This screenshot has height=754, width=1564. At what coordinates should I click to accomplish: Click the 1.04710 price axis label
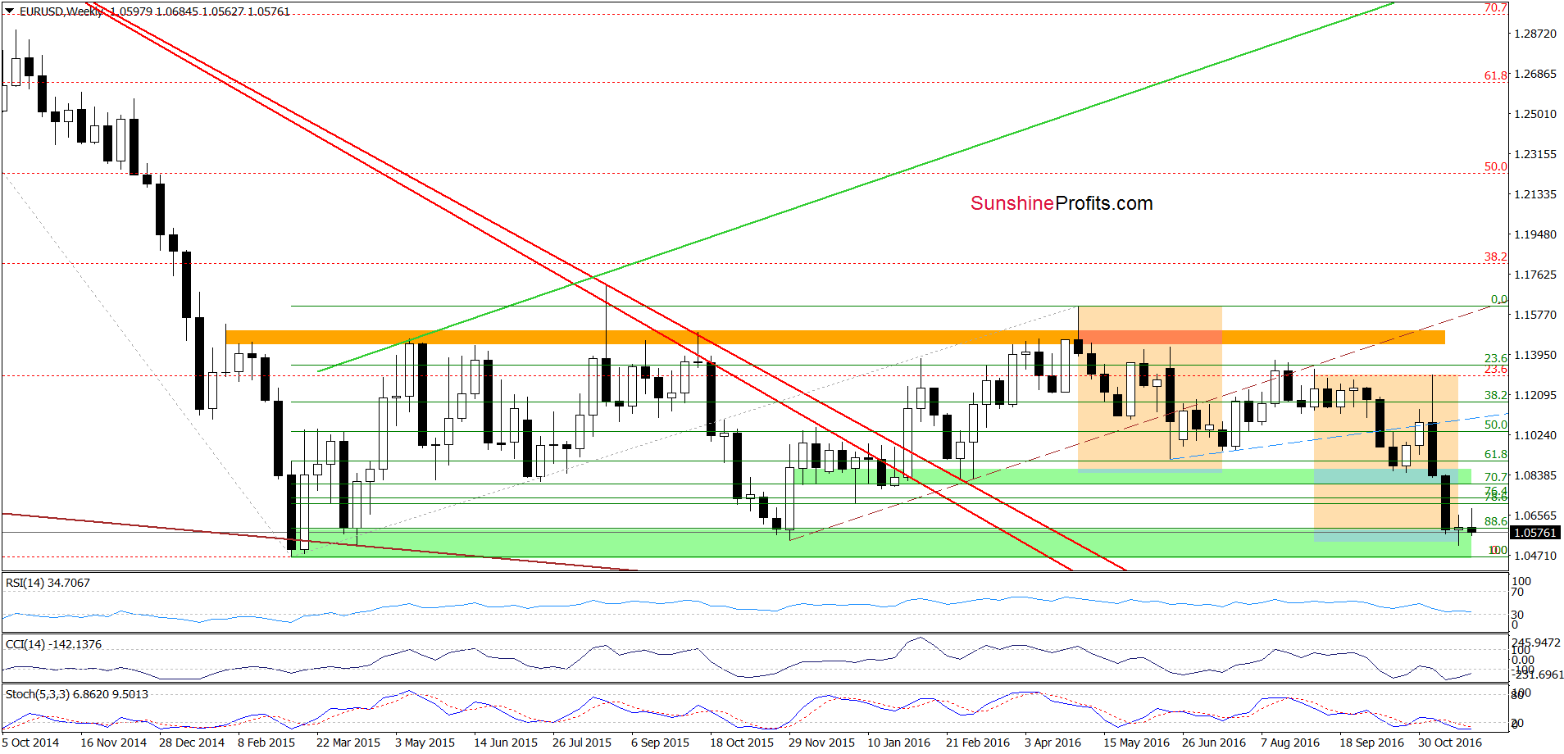[x=1535, y=556]
